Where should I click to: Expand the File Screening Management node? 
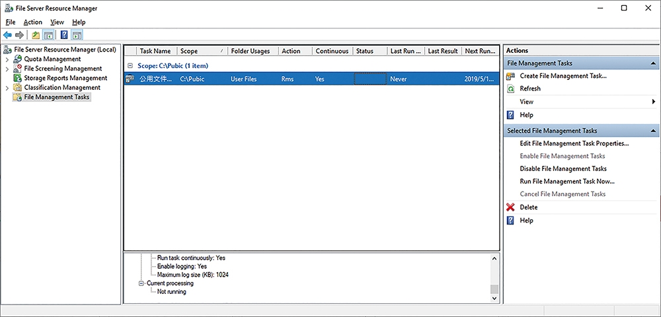[7, 69]
